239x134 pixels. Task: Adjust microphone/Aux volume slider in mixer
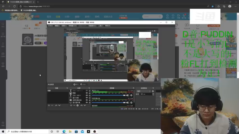(109, 95)
